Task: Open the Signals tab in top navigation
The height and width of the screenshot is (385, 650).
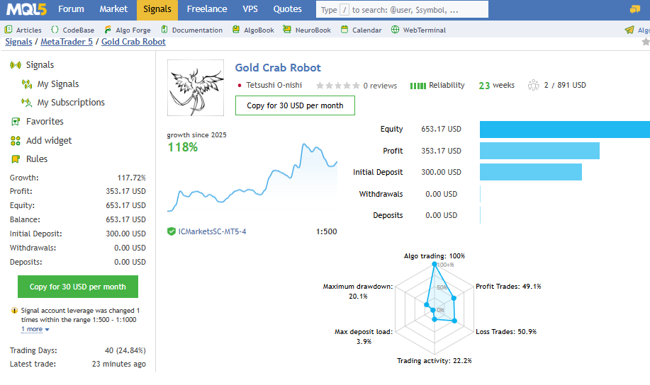Action: coord(157,9)
